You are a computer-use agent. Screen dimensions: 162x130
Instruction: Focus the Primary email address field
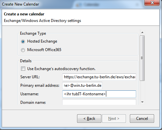82,85
